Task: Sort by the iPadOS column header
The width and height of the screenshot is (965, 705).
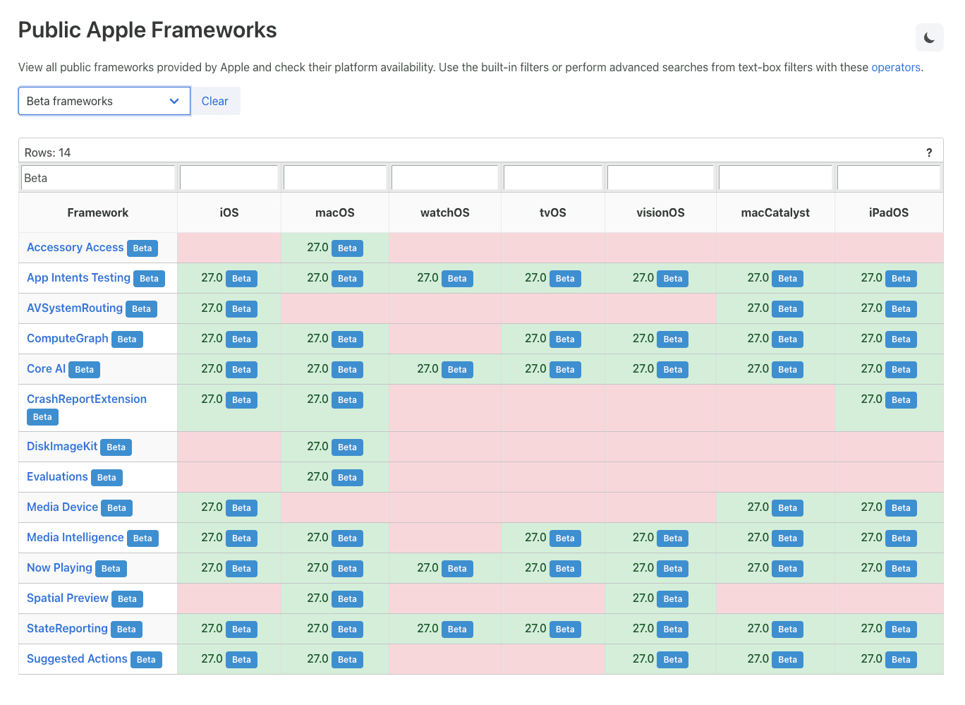Action: (889, 212)
